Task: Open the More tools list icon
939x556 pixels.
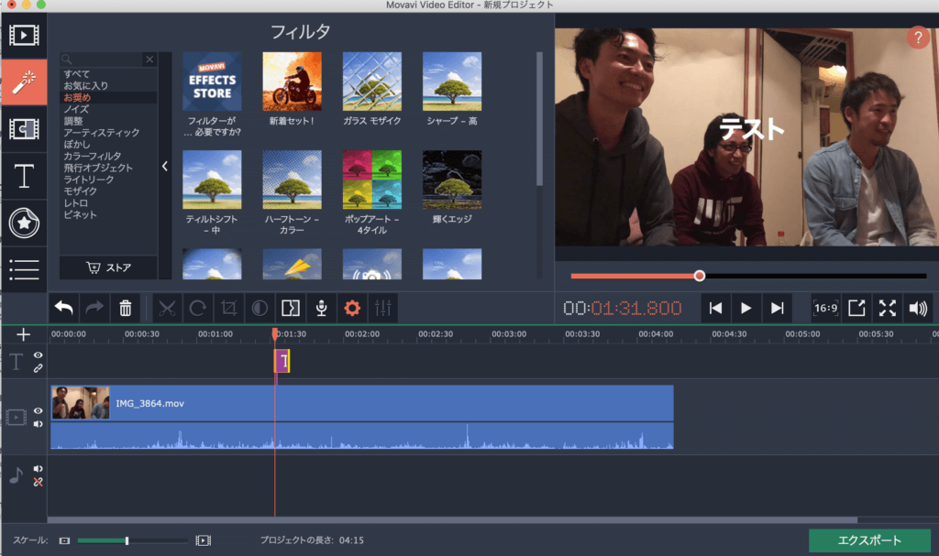Action: [24, 270]
